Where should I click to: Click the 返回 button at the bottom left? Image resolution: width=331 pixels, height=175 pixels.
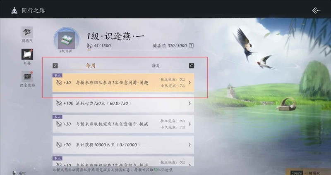pyautogui.click(x=19, y=173)
